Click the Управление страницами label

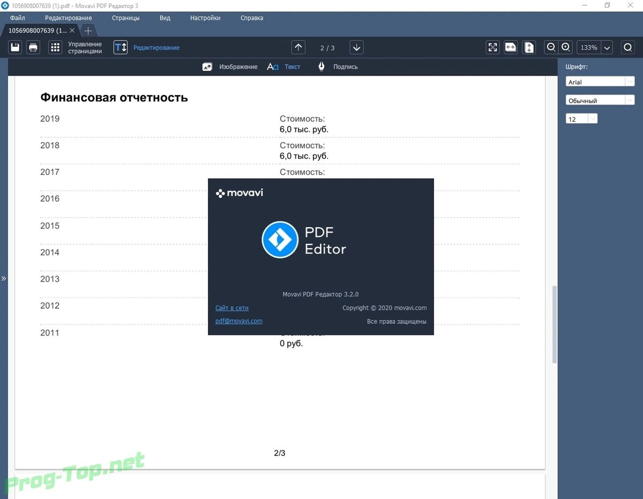coord(85,48)
